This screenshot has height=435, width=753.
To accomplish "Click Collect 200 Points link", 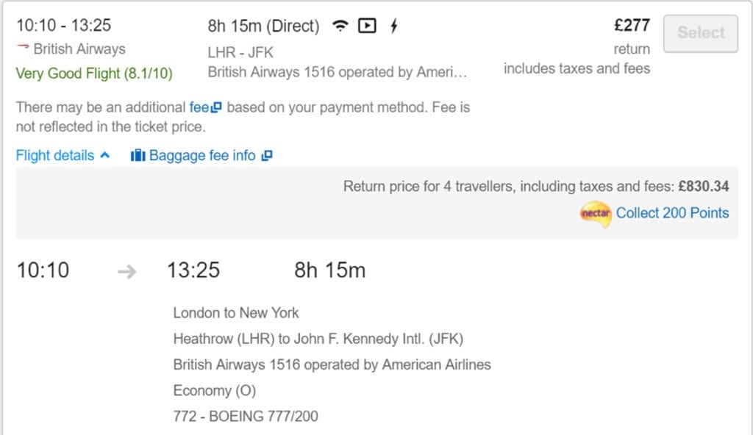I will point(672,212).
